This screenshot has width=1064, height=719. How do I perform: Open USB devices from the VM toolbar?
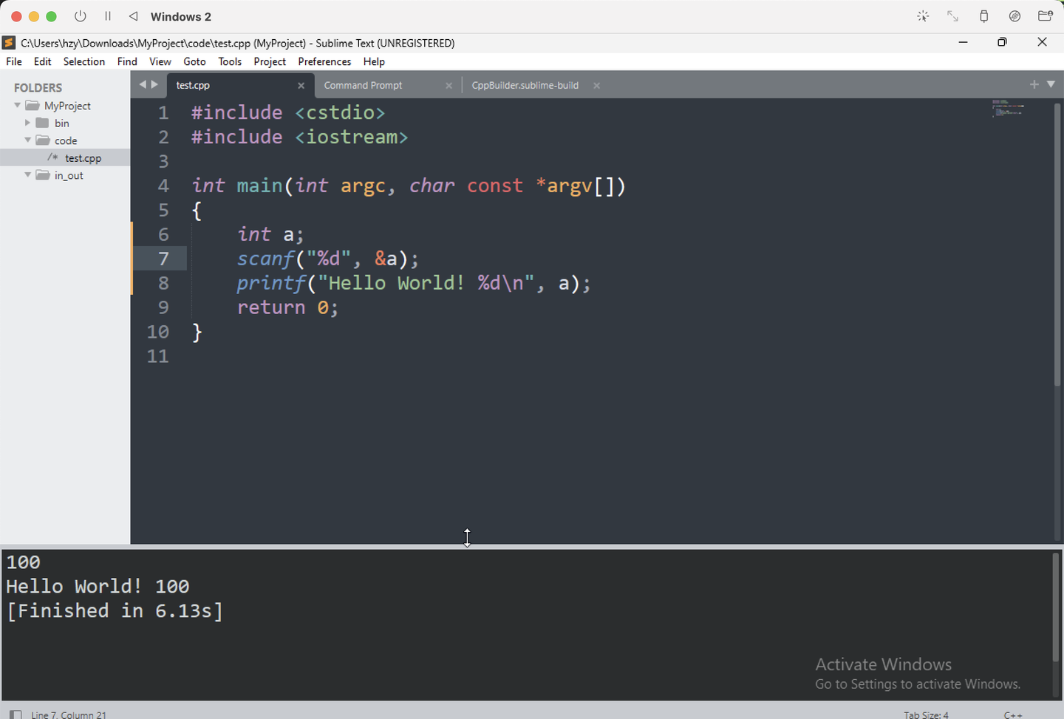(x=983, y=16)
